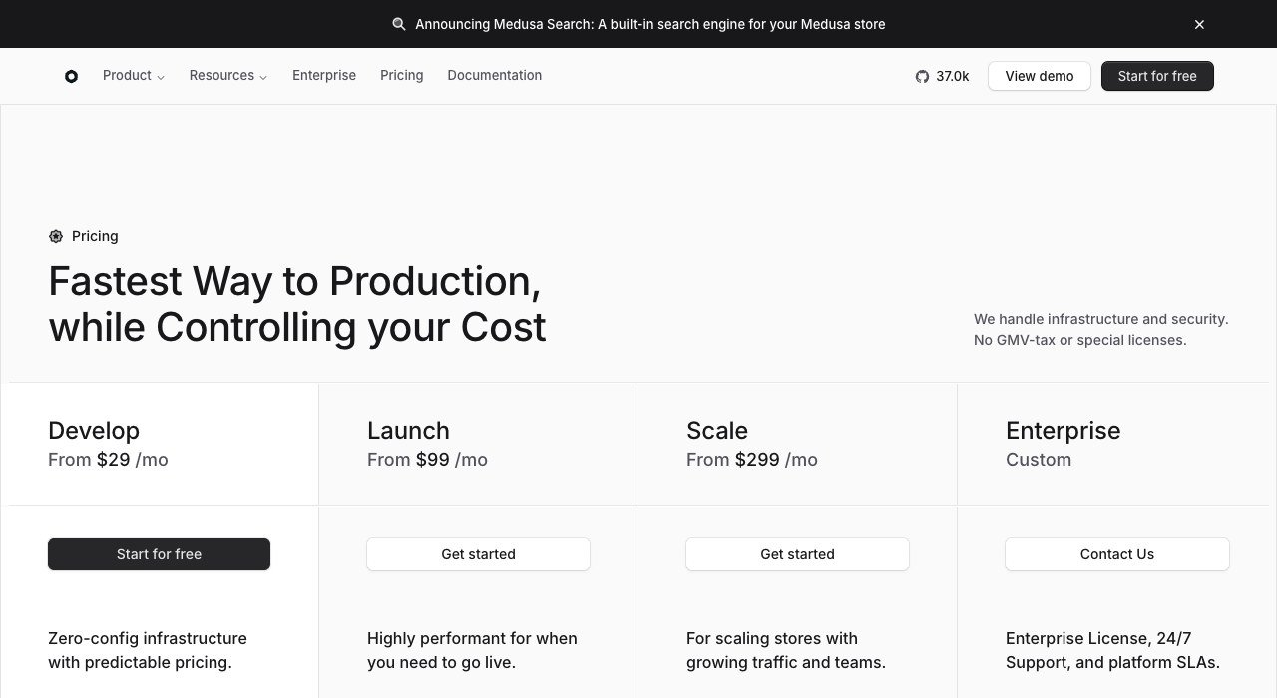The width and height of the screenshot is (1277, 698).
Task: Click Contact Us under Enterprise plan
Action: (1117, 554)
